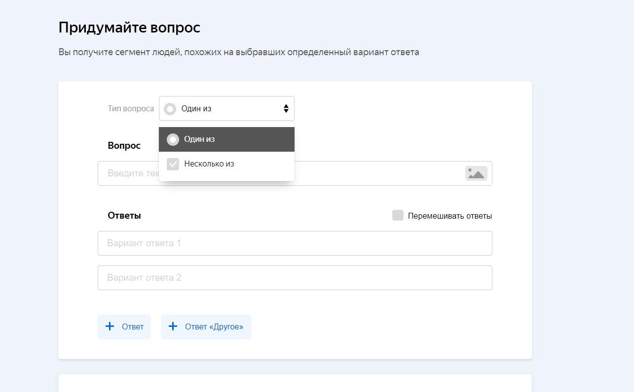Click into the «Вариант ответа 2» field
This screenshot has height=392, width=634.
click(x=295, y=278)
